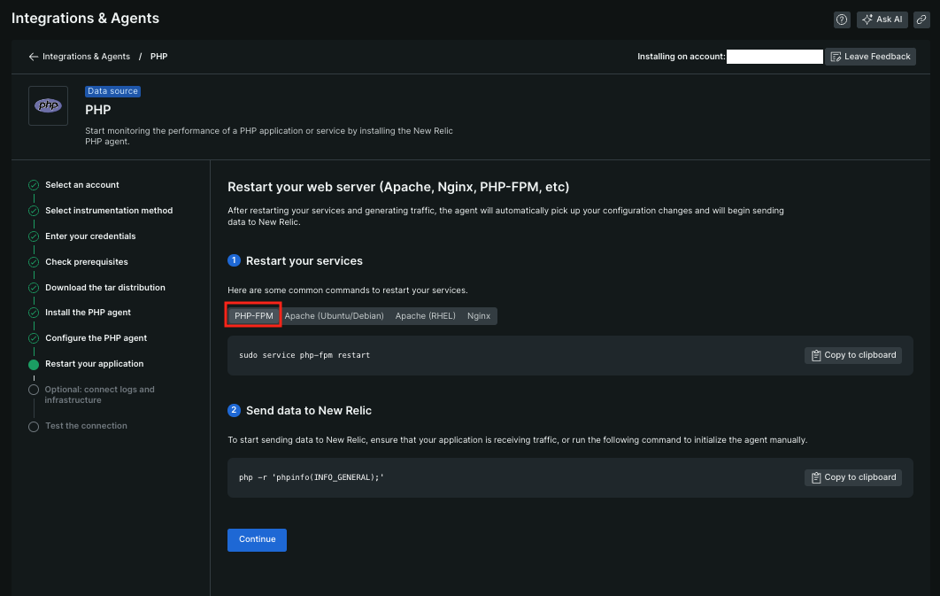Viewport: 940px width, 596px height.
Task: Click checkmark icon beside Enter your credentials
Action: coord(34,236)
